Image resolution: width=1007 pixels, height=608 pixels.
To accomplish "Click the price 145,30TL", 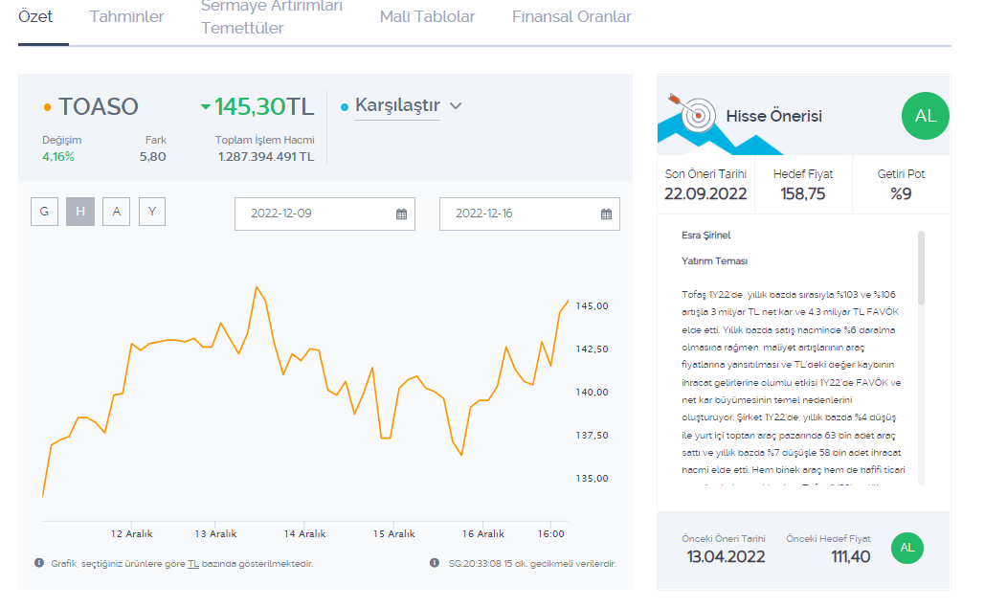I will (264, 106).
